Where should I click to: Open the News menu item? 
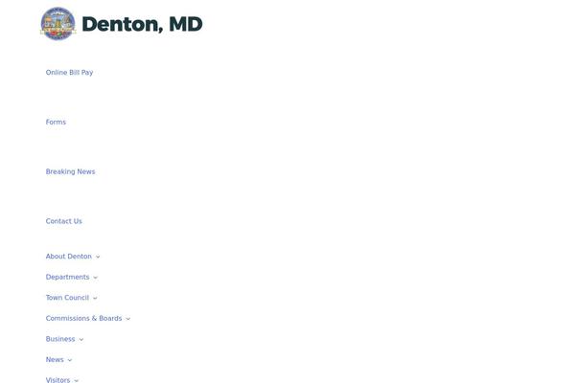click(55, 360)
